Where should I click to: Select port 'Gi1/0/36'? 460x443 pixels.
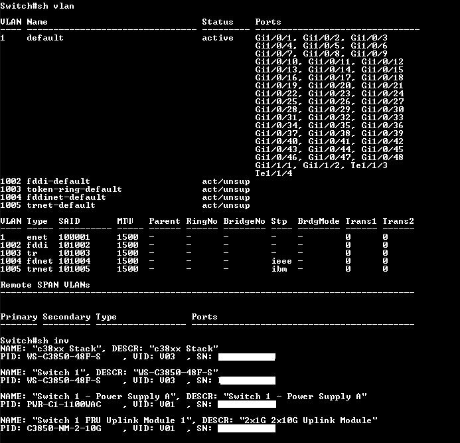tap(382, 125)
